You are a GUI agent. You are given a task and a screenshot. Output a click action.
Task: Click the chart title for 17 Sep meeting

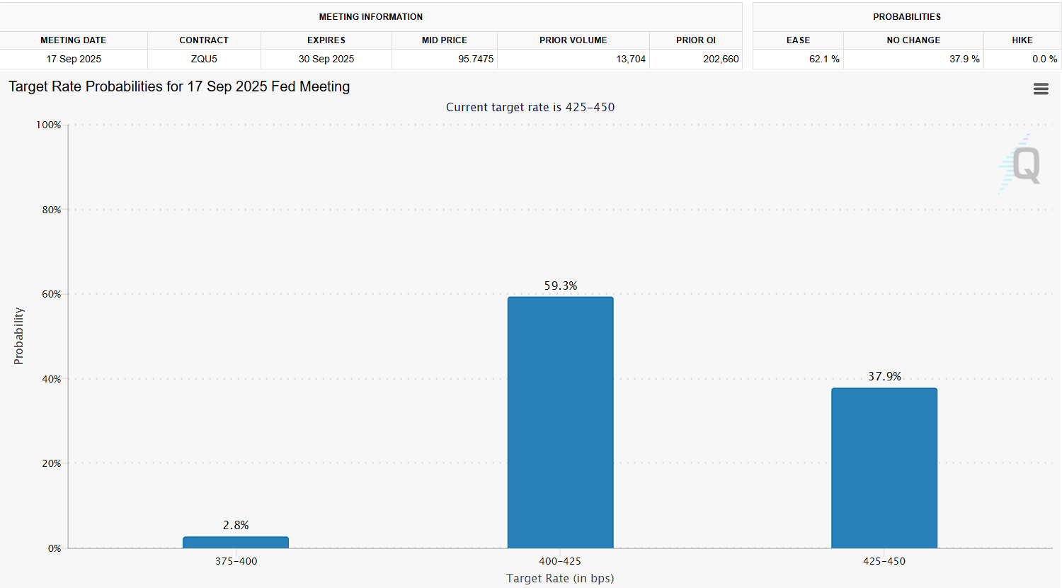click(179, 86)
